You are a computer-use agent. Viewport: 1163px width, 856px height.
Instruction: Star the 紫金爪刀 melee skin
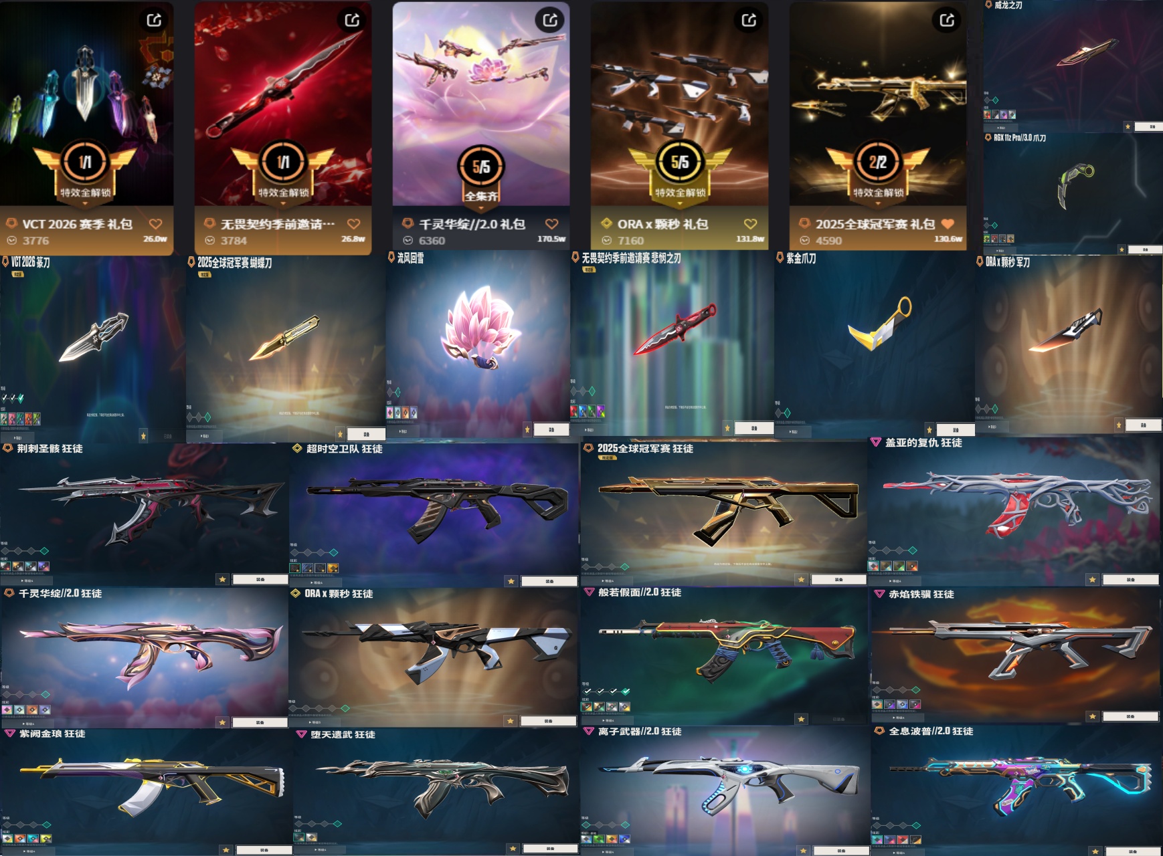pos(929,429)
